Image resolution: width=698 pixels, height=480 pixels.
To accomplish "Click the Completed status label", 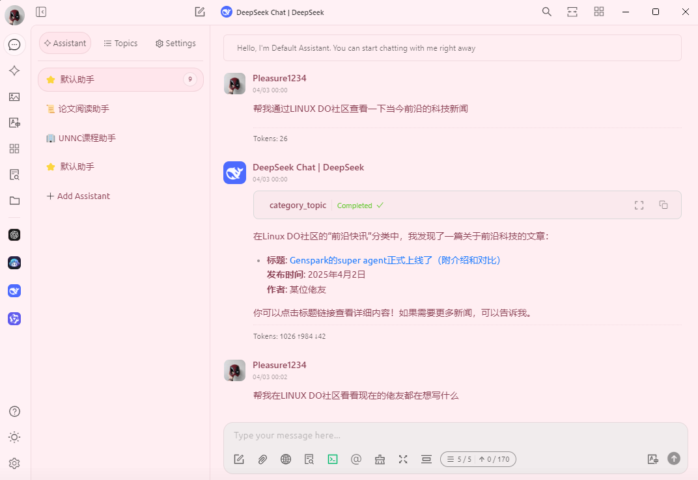I will [359, 206].
